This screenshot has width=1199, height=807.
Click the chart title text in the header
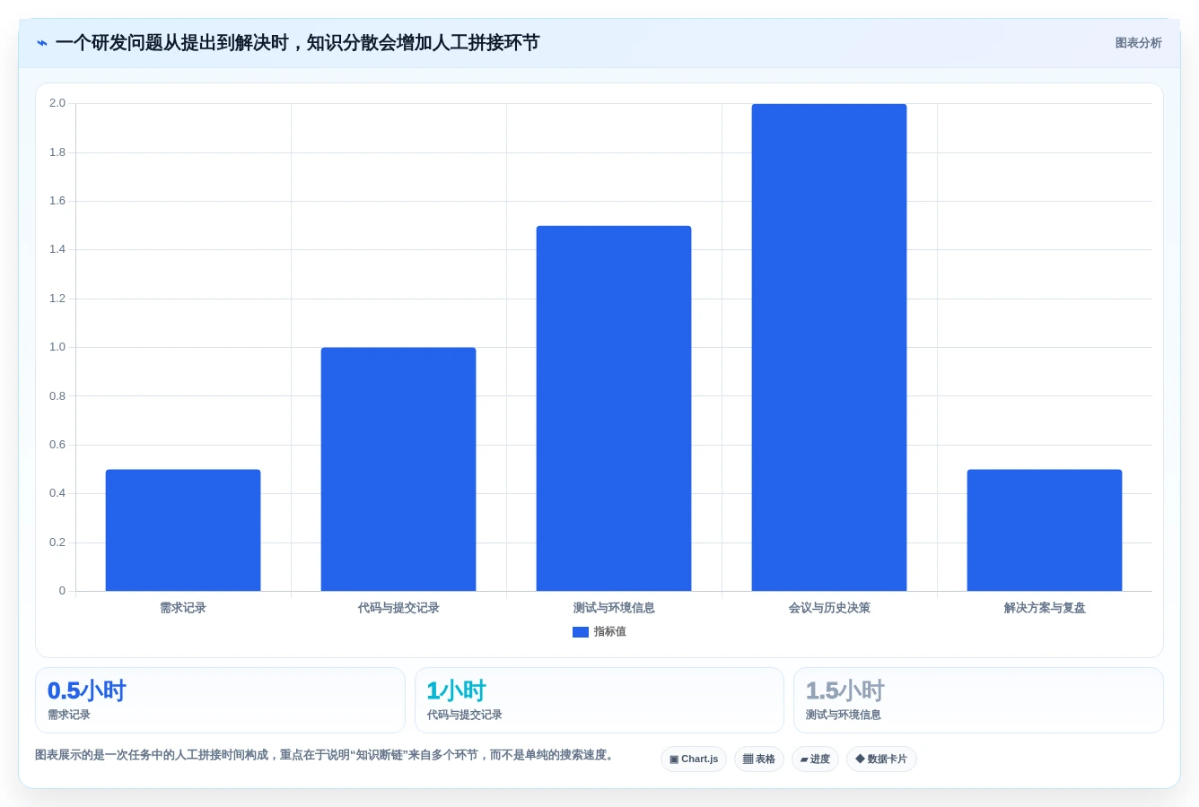click(x=297, y=43)
